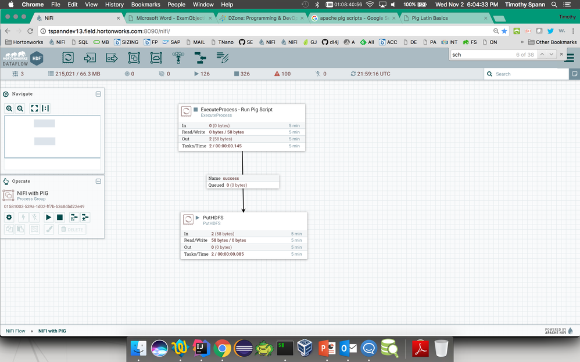This screenshot has width=580, height=362.
Task: Open the Window menu
Action: click(203, 5)
